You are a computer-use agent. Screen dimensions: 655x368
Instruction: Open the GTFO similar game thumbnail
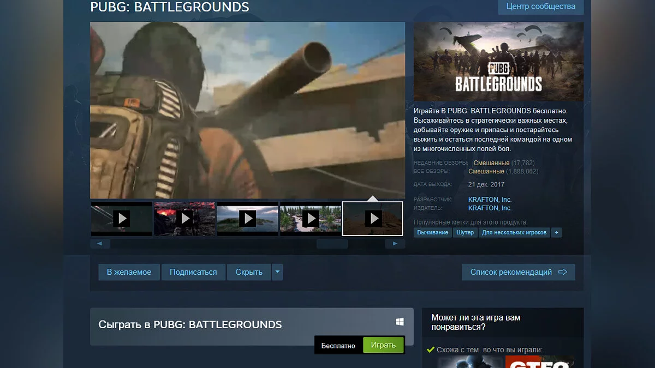[x=539, y=362]
